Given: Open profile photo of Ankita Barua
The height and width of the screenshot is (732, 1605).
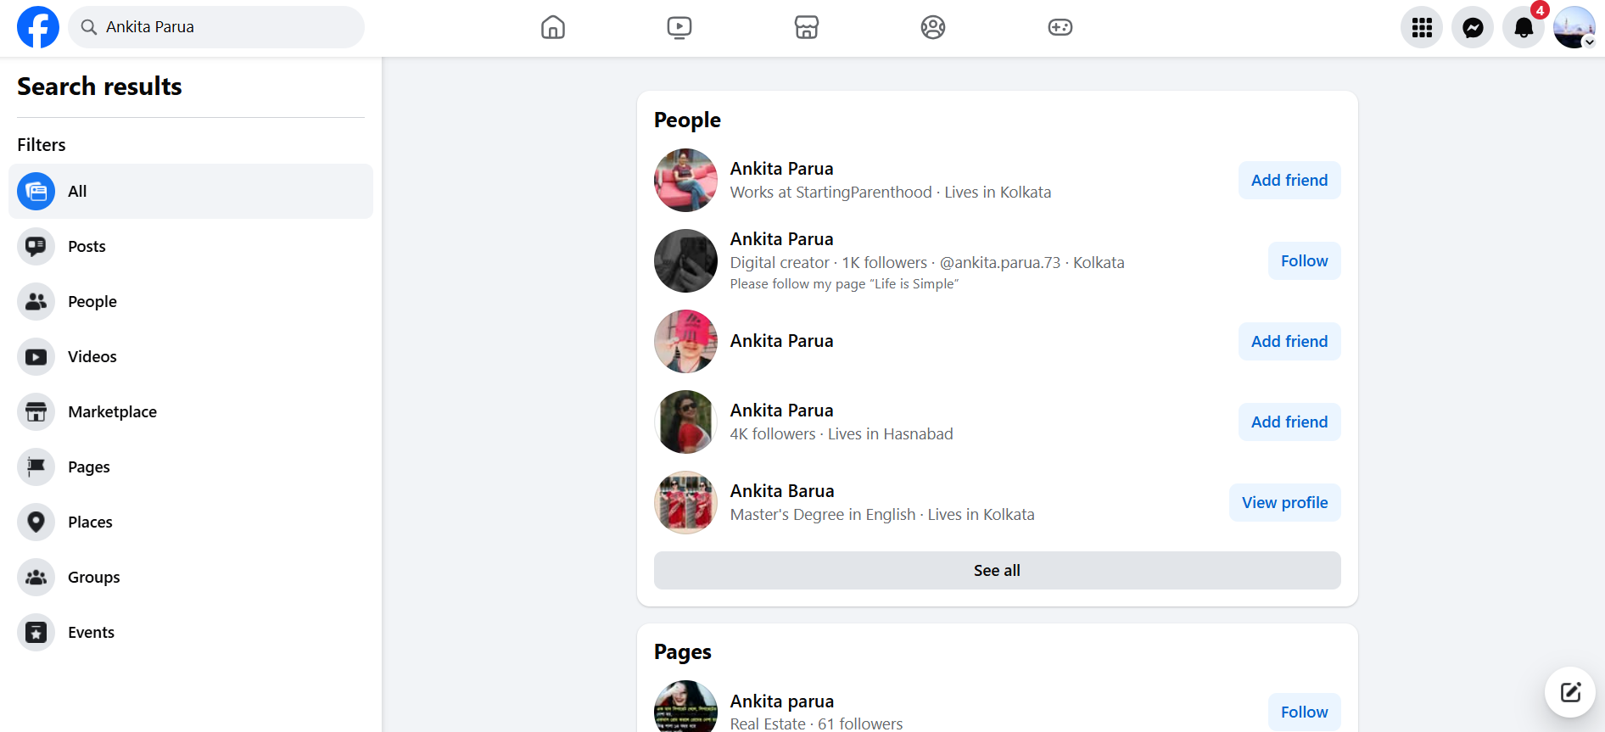Looking at the screenshot, I should 685,503.
